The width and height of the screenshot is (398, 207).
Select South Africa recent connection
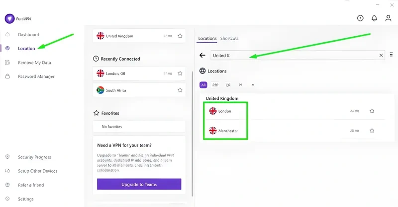coord(139,90)
